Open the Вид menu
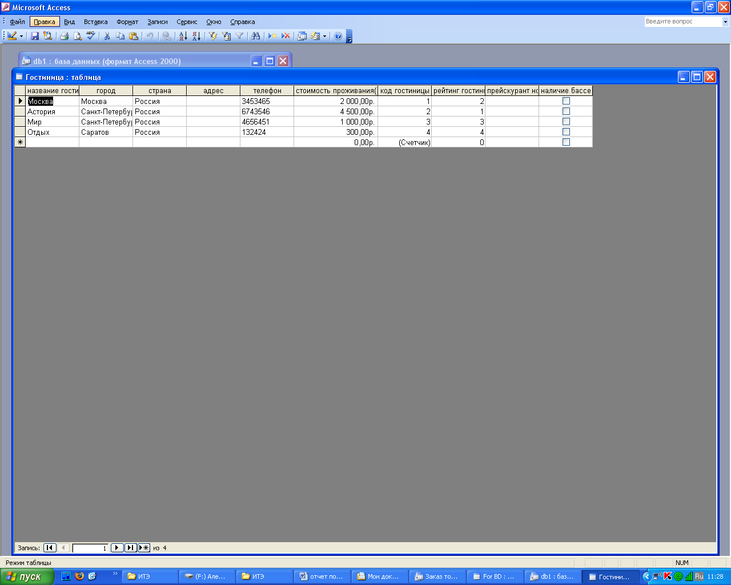 69,22
